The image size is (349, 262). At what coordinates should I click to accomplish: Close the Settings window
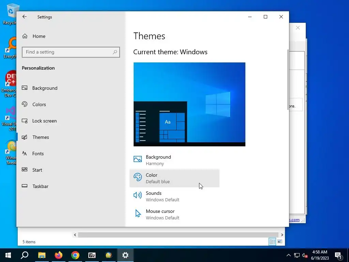pyautogui.click(x=281, y=17)
